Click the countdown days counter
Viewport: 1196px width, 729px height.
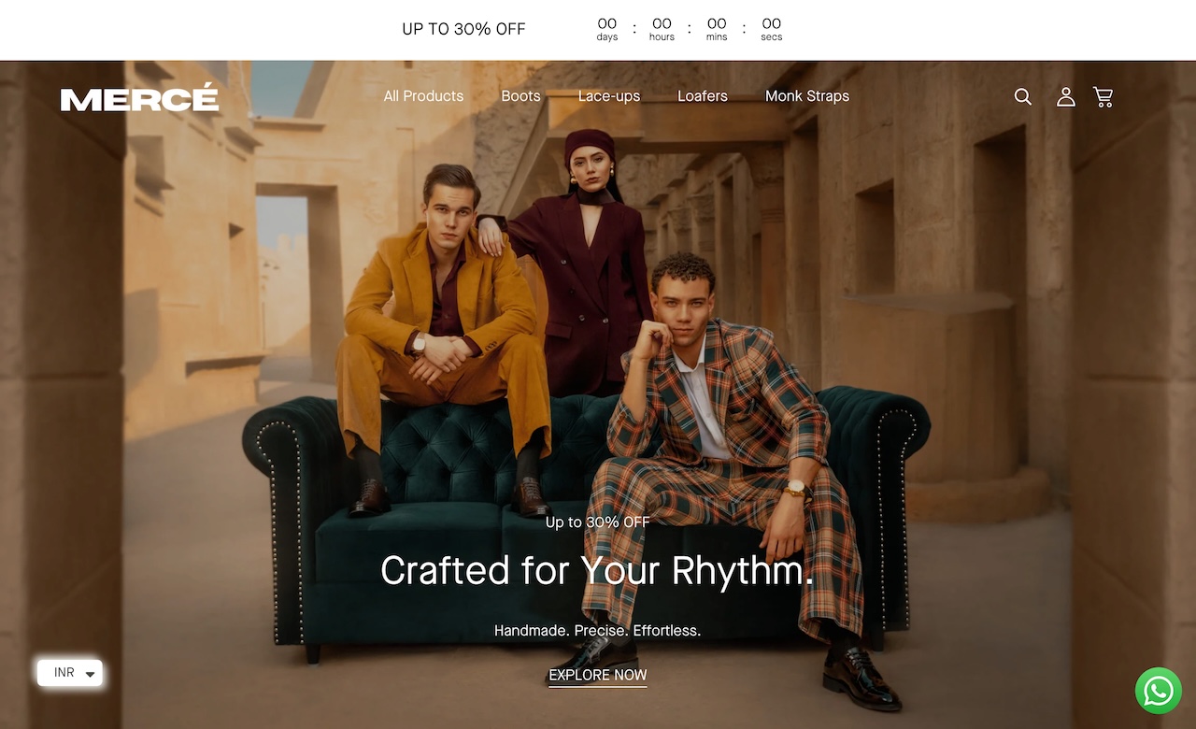click(x=607, y=29)
